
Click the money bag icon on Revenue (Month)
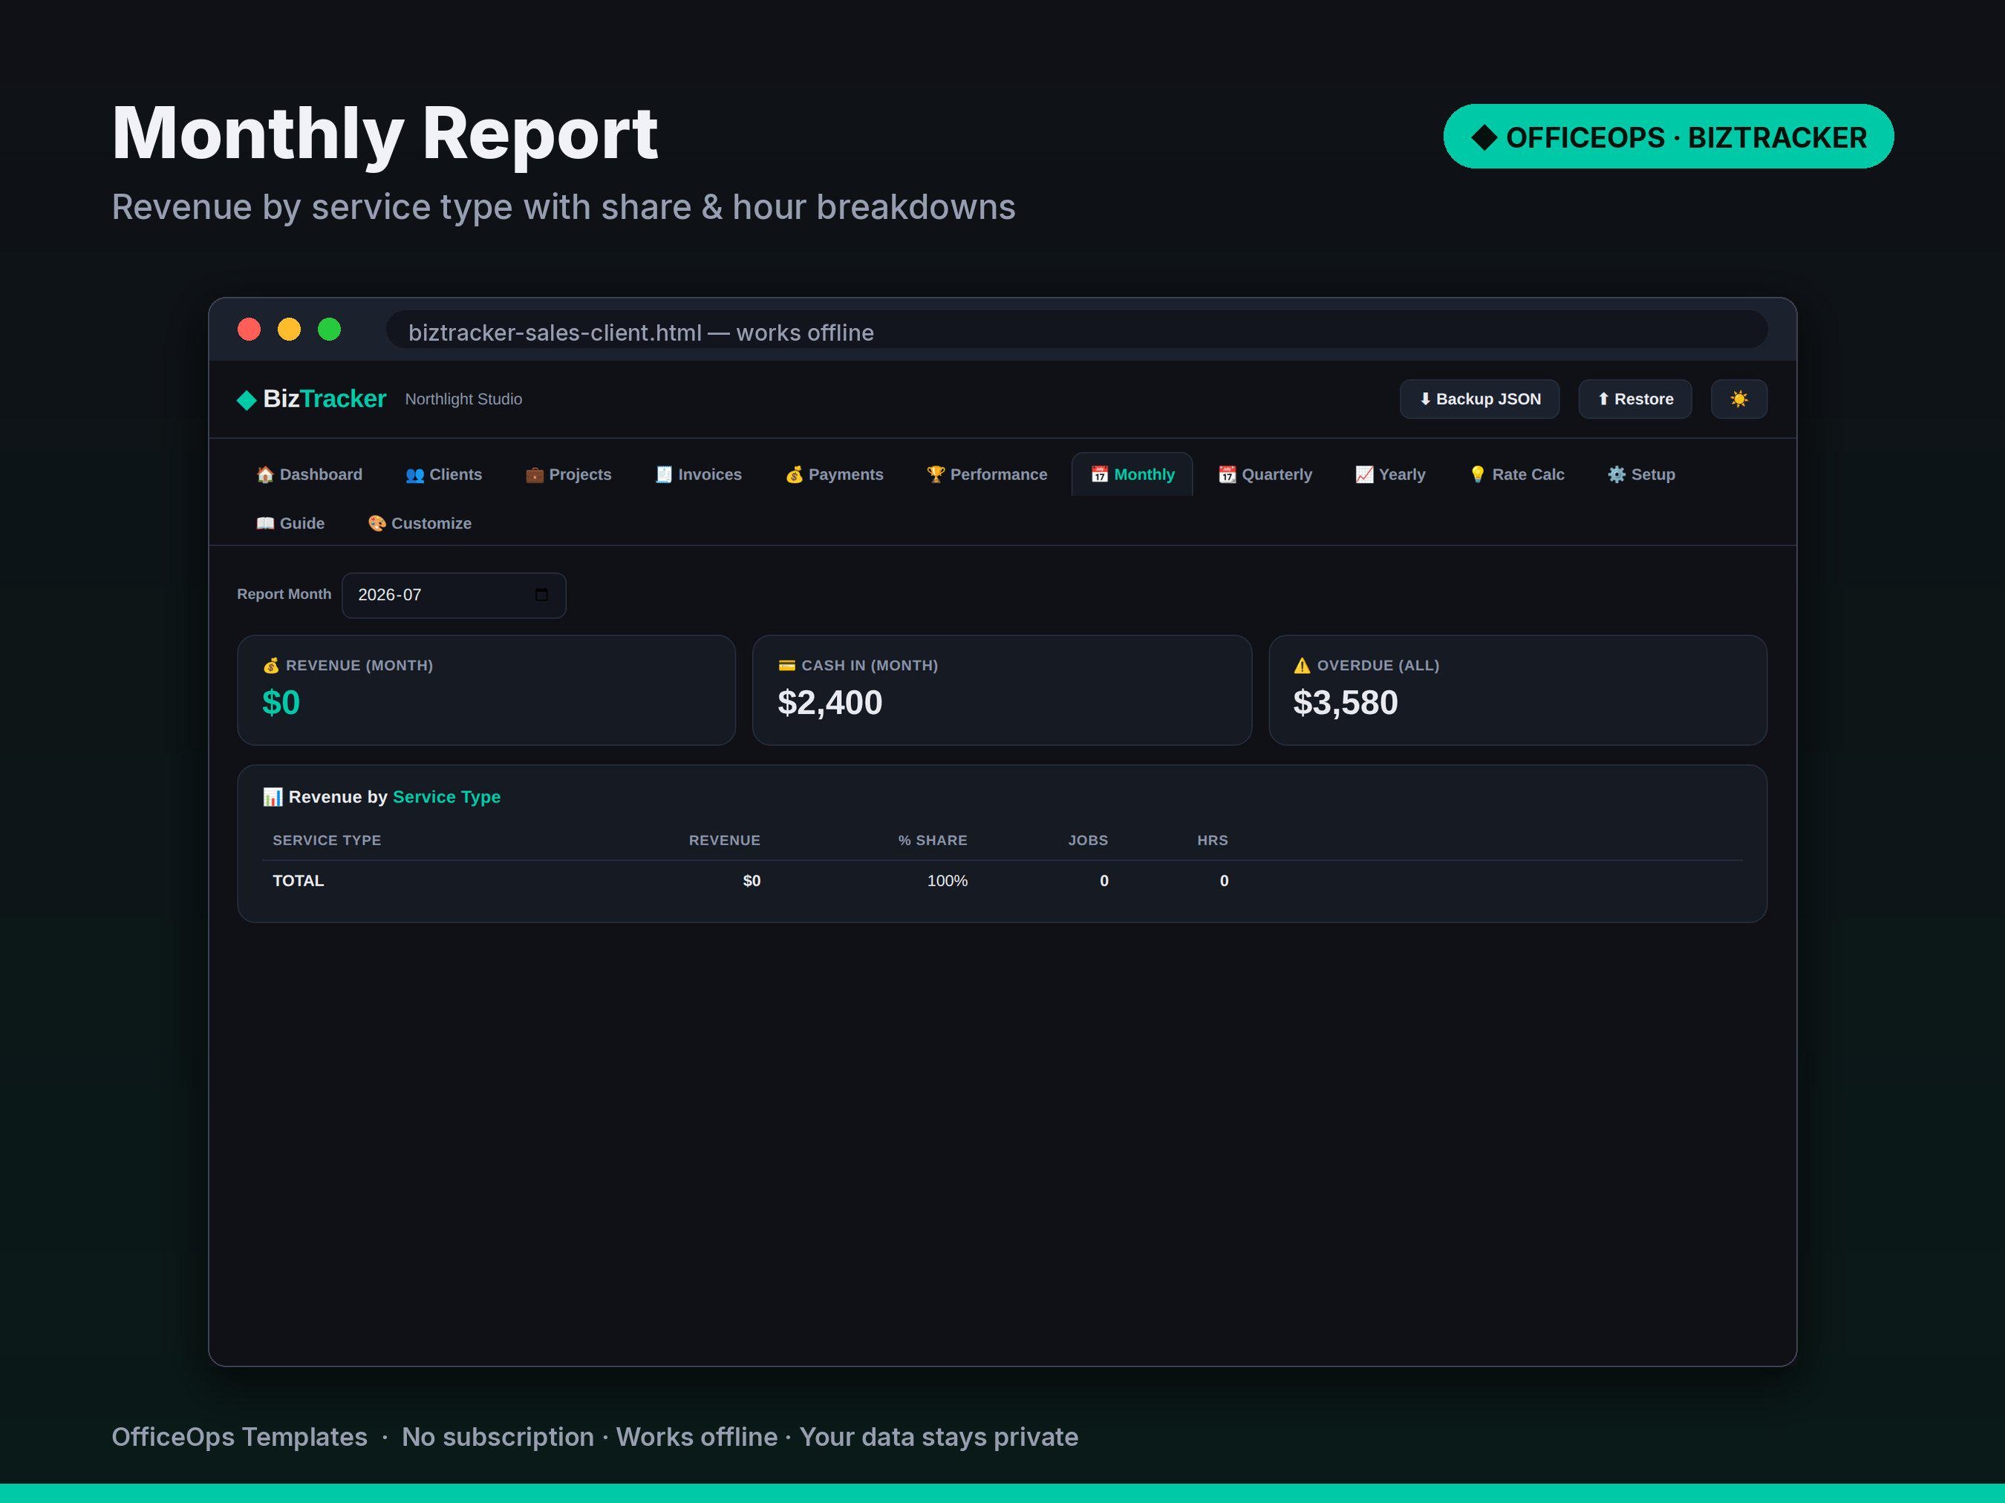point(271,665)
